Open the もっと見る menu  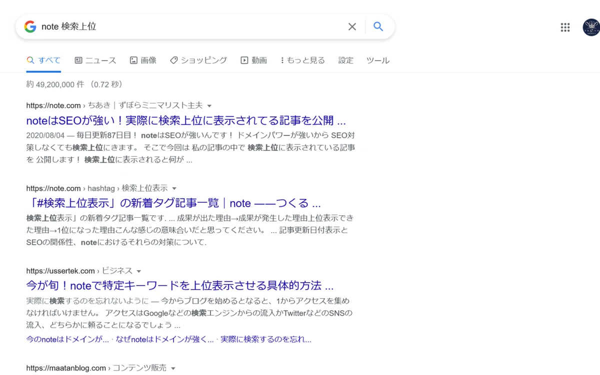(302, 60)
